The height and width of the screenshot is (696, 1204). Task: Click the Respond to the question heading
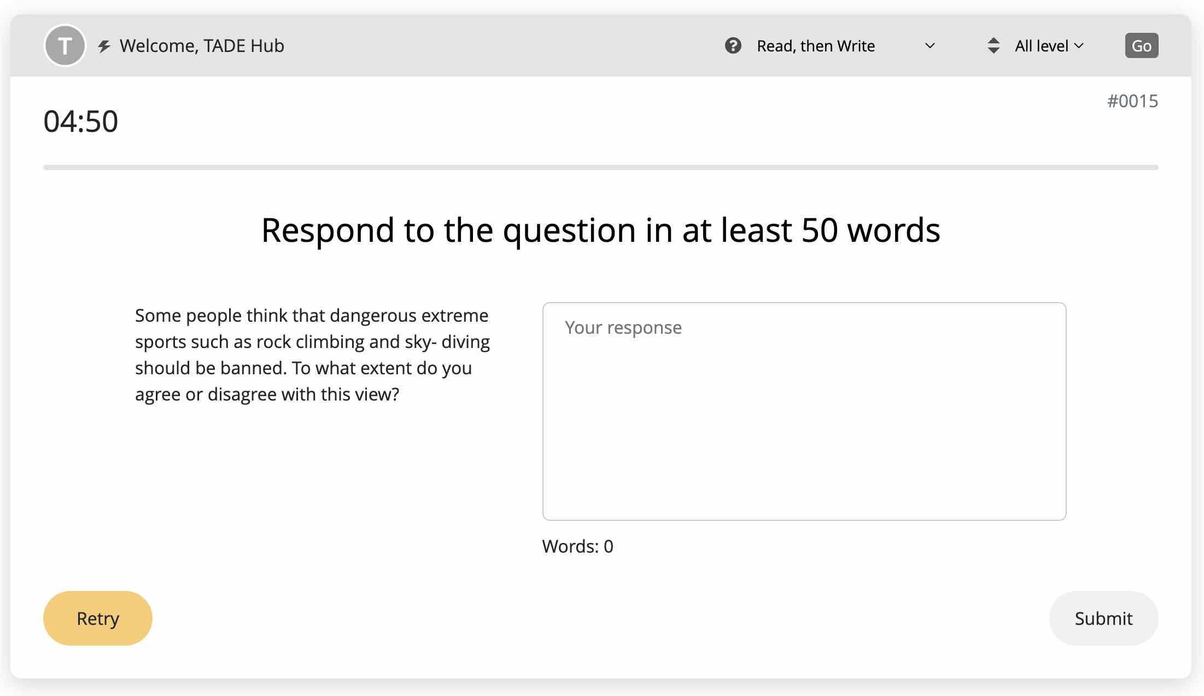coord(600,230)
